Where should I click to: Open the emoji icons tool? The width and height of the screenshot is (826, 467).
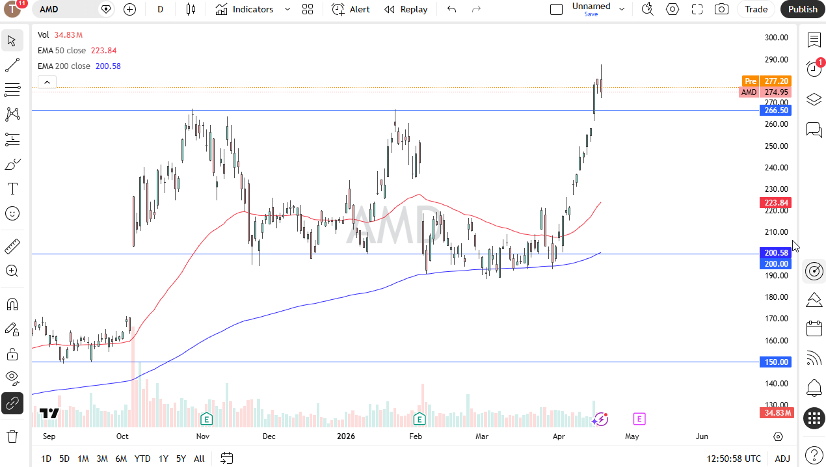click(x=12, y=213)
